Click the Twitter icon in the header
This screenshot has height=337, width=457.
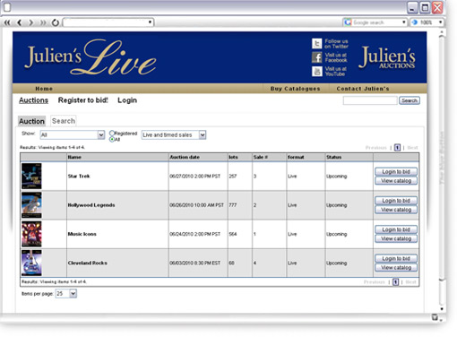[317, 44]
